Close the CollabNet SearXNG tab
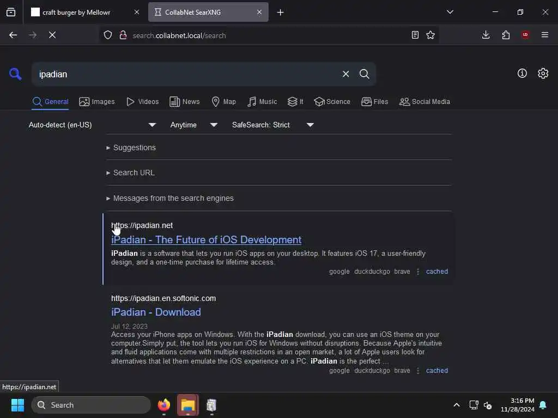 point(259,12)
